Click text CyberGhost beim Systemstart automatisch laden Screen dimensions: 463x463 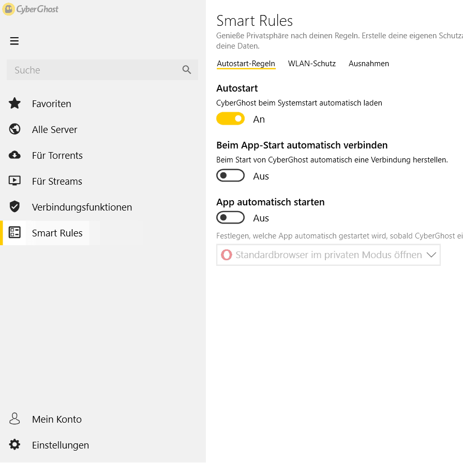[299, 103]
